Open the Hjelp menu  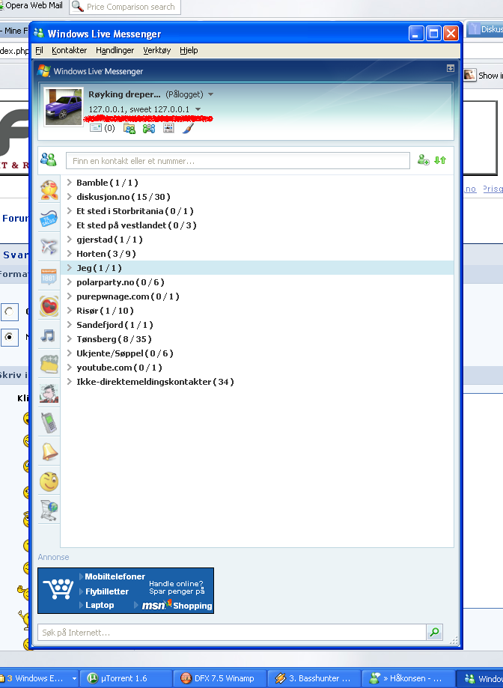[189, 50]
